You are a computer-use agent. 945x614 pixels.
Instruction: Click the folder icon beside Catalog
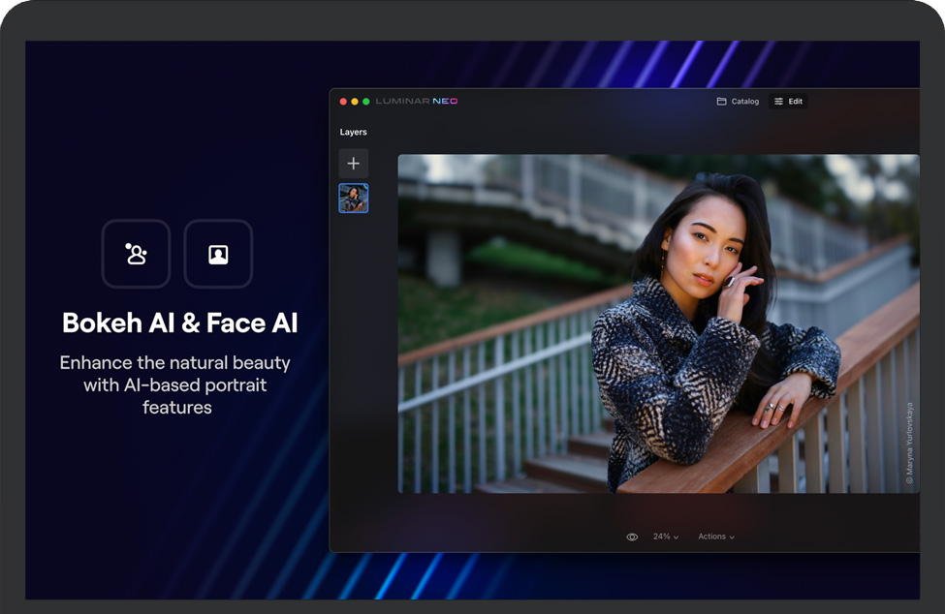pos(721,102)
